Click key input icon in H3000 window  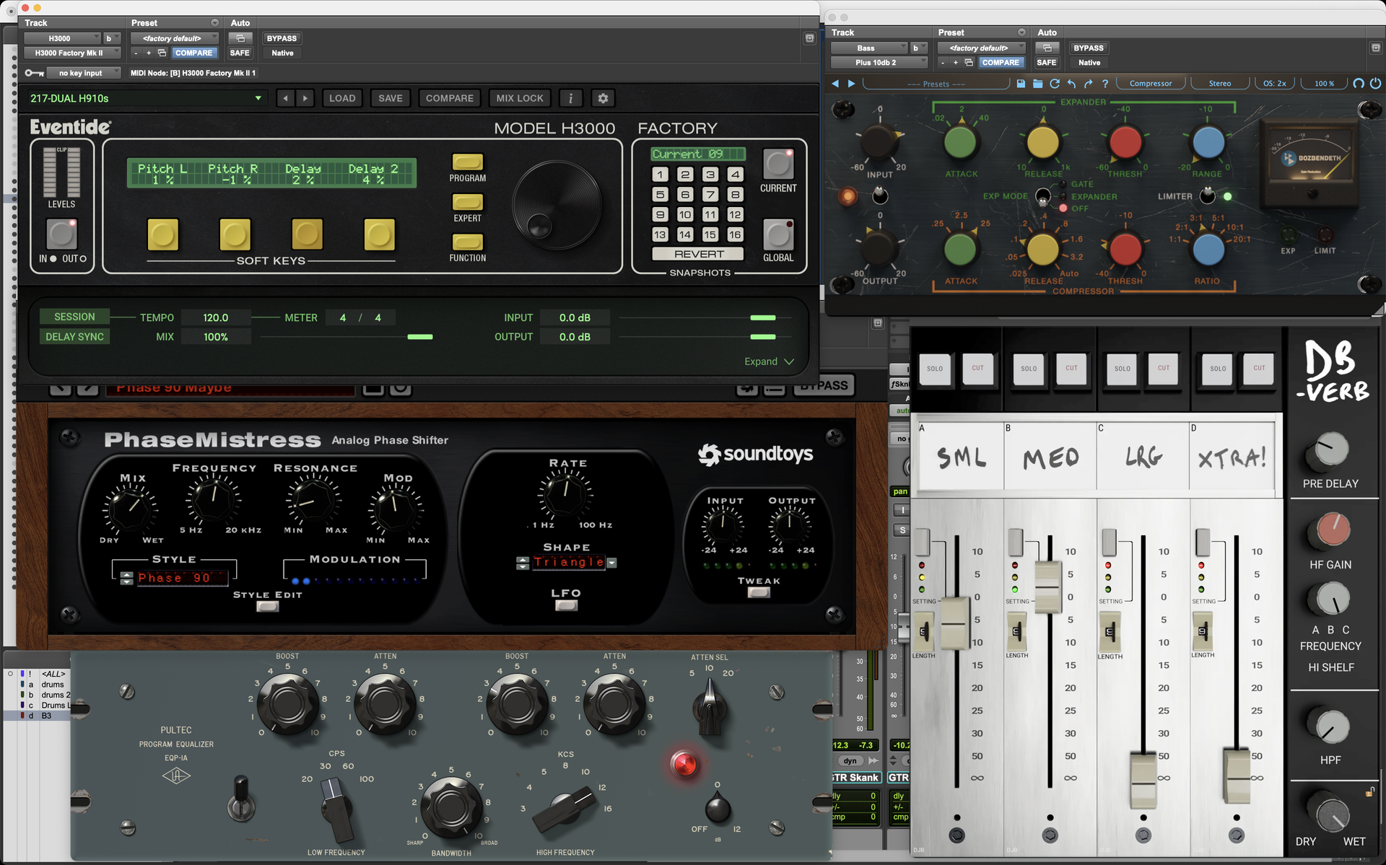(x=33, y=73)
